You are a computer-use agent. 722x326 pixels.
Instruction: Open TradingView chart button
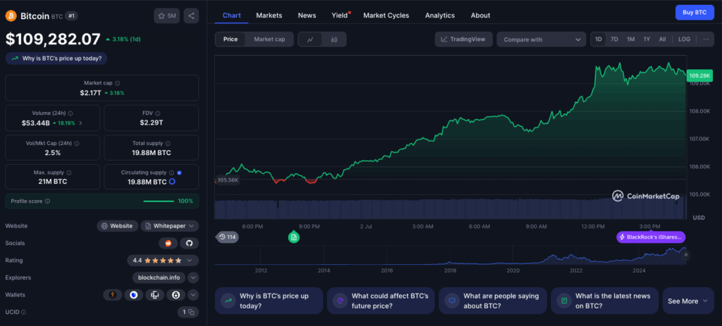(x=464, y=39)
